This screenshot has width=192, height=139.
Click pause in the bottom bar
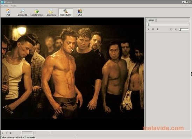[7, 133]
